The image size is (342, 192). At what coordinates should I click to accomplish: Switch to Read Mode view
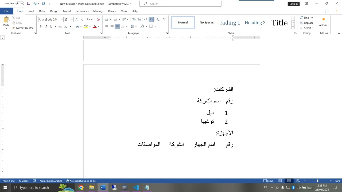(x=280, y=181)
